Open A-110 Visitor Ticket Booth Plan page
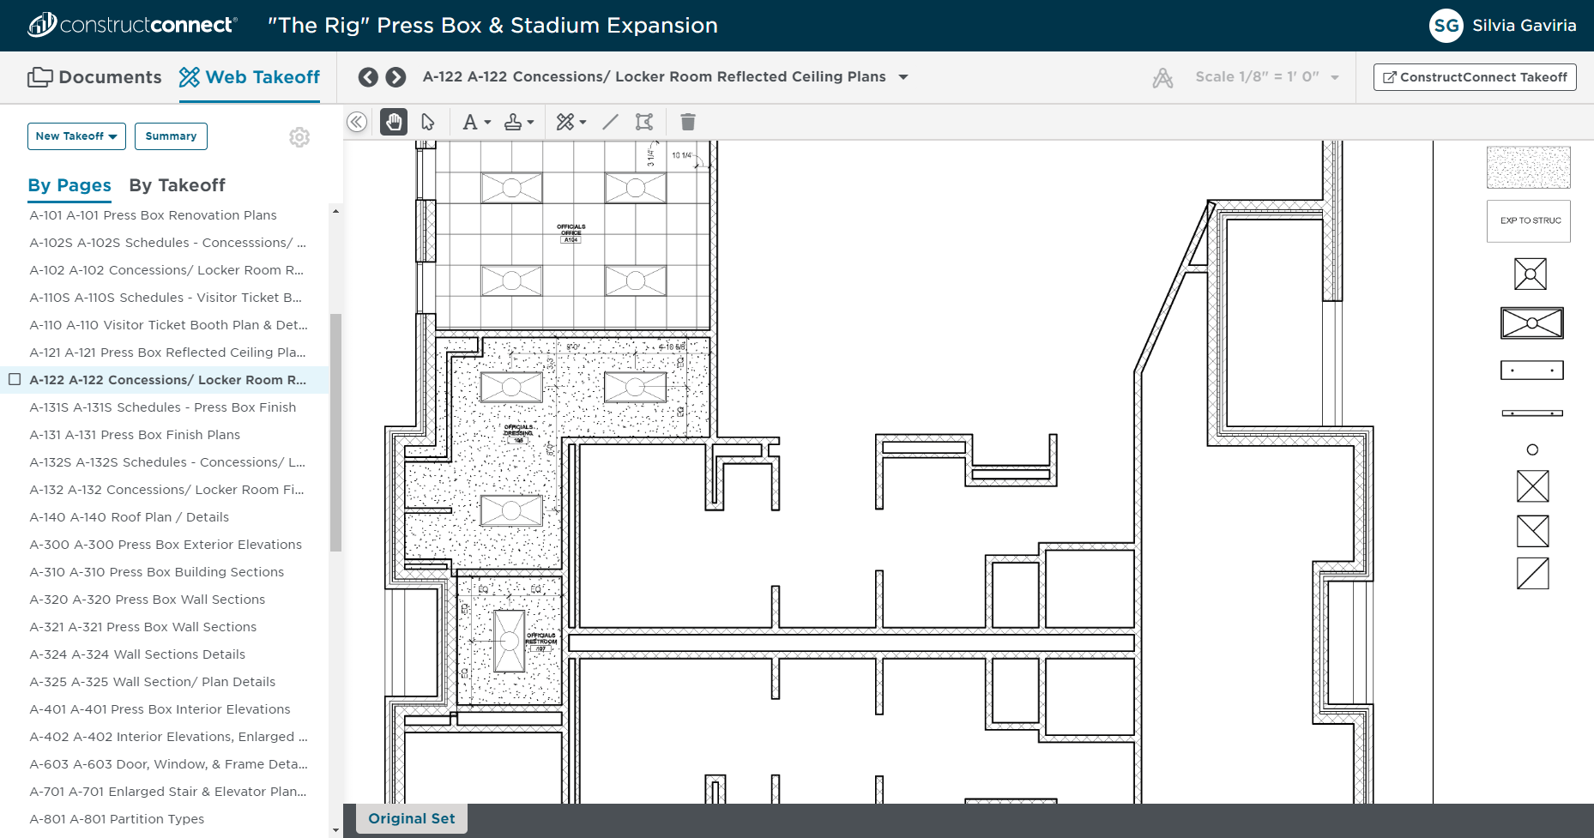Image resolution: width=1594 pixels, height=838 pixels. point(168,325)
